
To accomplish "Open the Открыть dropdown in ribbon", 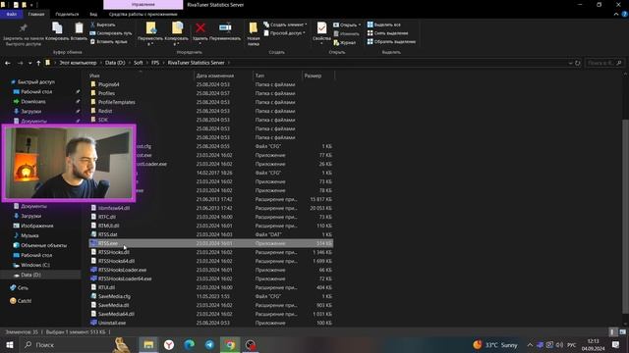I will pos(347,25).
